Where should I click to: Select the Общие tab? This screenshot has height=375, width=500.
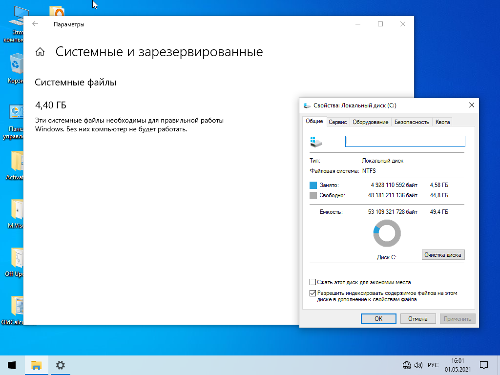click(314, 121)
